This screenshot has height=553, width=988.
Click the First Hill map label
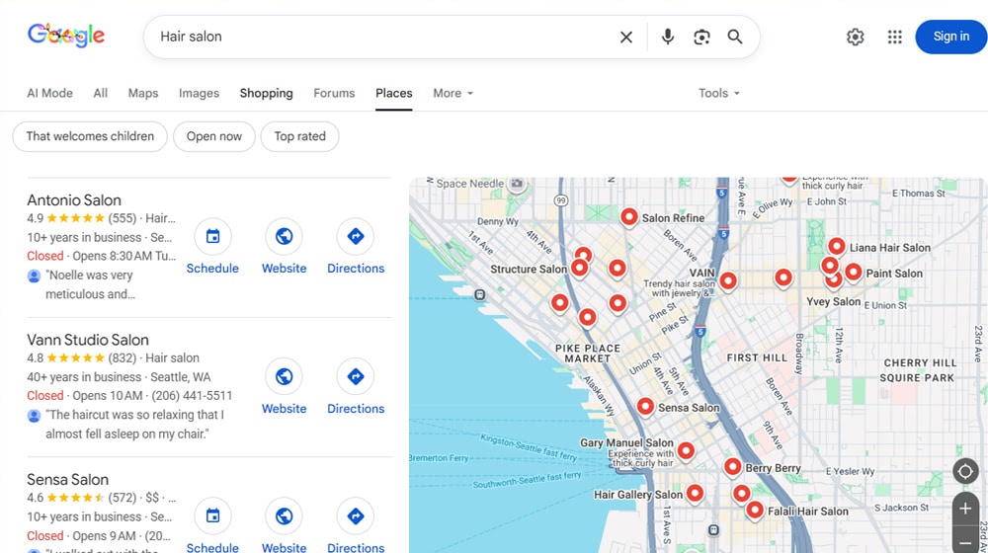[x=757, y=357]
